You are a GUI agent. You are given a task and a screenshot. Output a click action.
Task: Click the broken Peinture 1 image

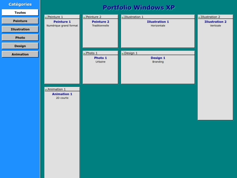click(x=62, y=17)
